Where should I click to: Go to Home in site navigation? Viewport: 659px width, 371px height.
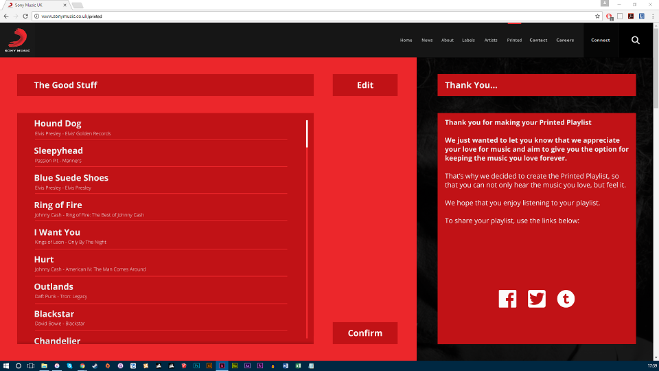406,41
